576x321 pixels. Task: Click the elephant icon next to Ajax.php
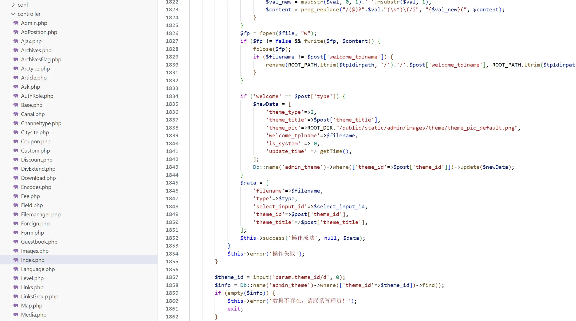coord(16,41)
